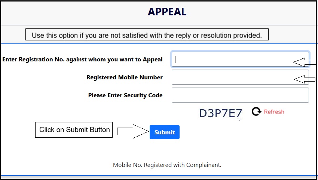Click the Registered Mobile Number input box
This screenshot has width=318, height=180.
pos(232,77)
